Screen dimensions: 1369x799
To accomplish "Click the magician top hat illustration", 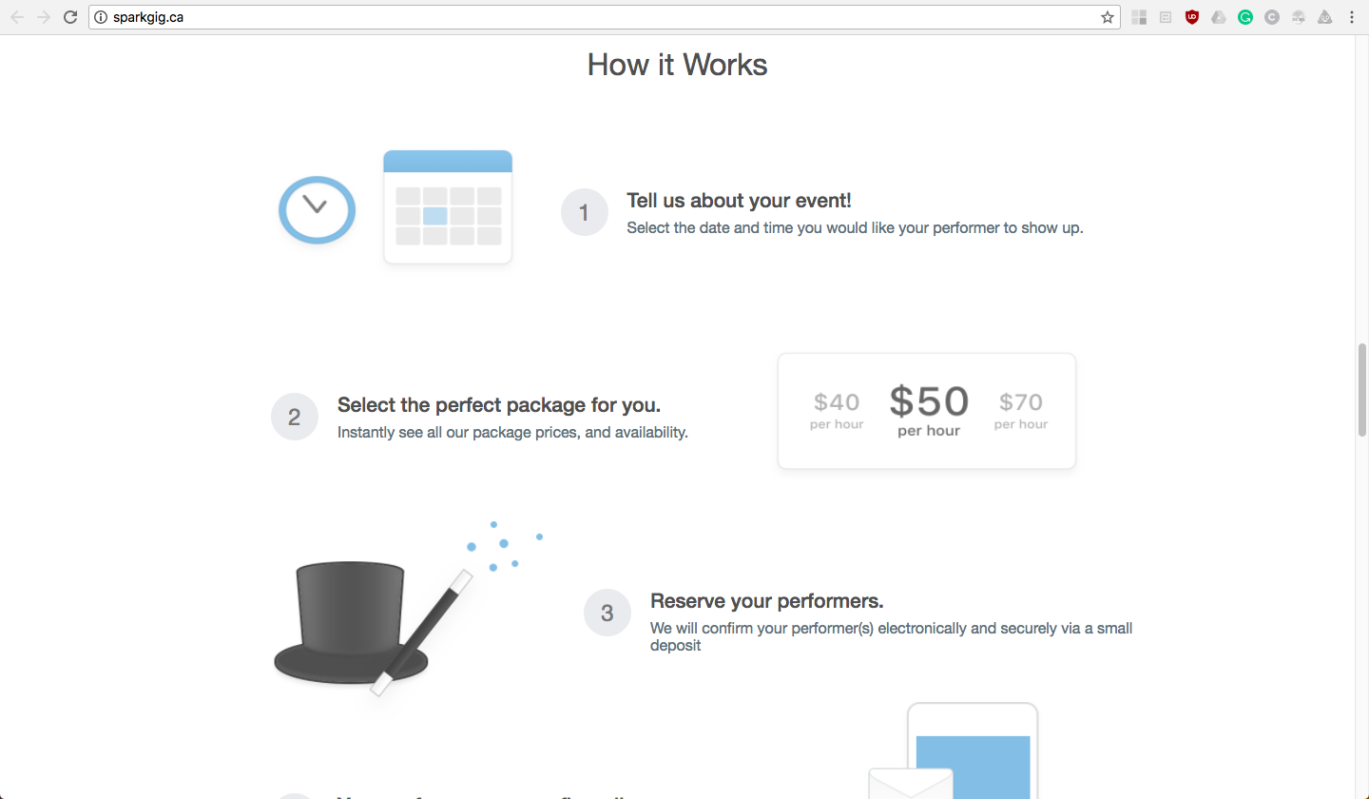I will tap(351, 623).
